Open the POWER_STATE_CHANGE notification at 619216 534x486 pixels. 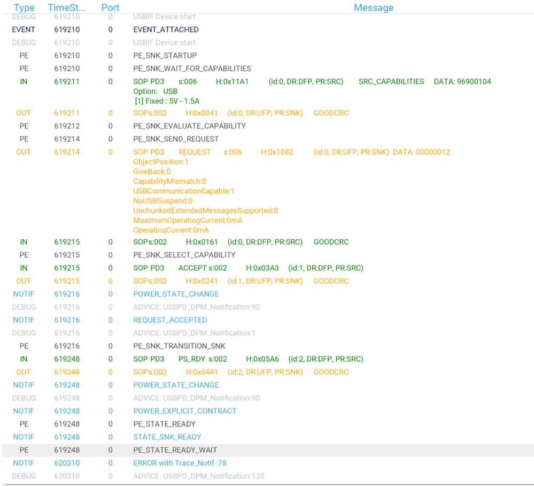176,294
